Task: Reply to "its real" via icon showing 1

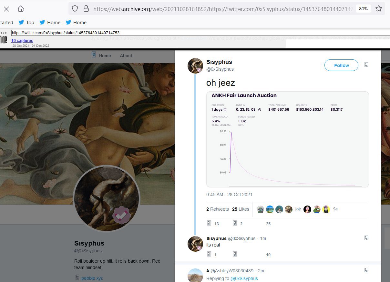Action: [211, 255]
